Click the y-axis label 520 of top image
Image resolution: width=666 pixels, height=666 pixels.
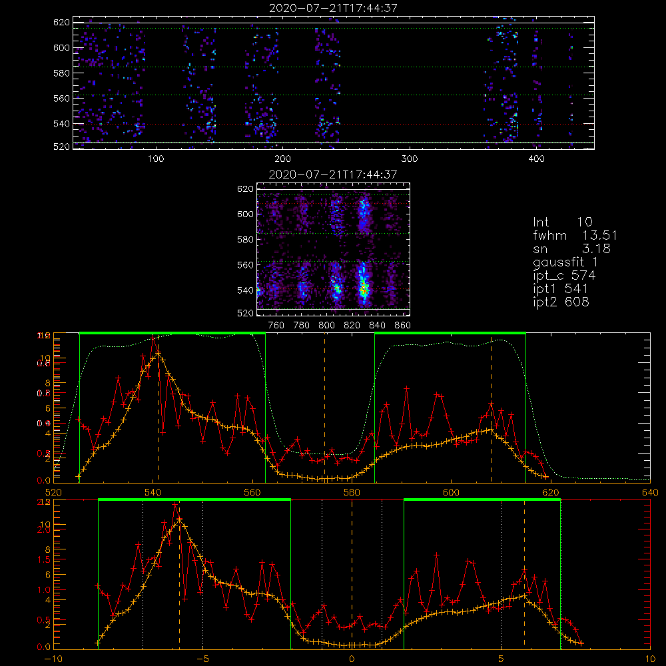pyautogui.click(x=61, y=147)
